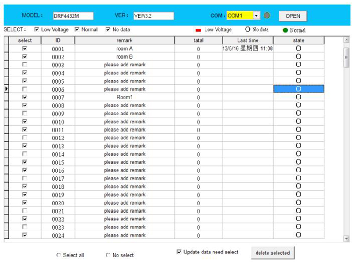Click the remark column header
352x264 pixels.
[x=125, y=40]
